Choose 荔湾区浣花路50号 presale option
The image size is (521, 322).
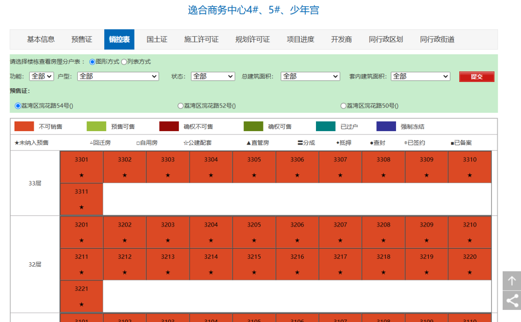point(343,106)
